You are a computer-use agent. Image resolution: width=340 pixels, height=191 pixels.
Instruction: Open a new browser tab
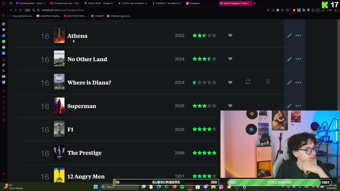[x=254, y=3]
